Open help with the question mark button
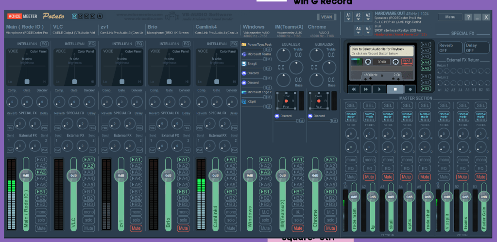This screenshot has width=497, height=242. coord(468,17)
